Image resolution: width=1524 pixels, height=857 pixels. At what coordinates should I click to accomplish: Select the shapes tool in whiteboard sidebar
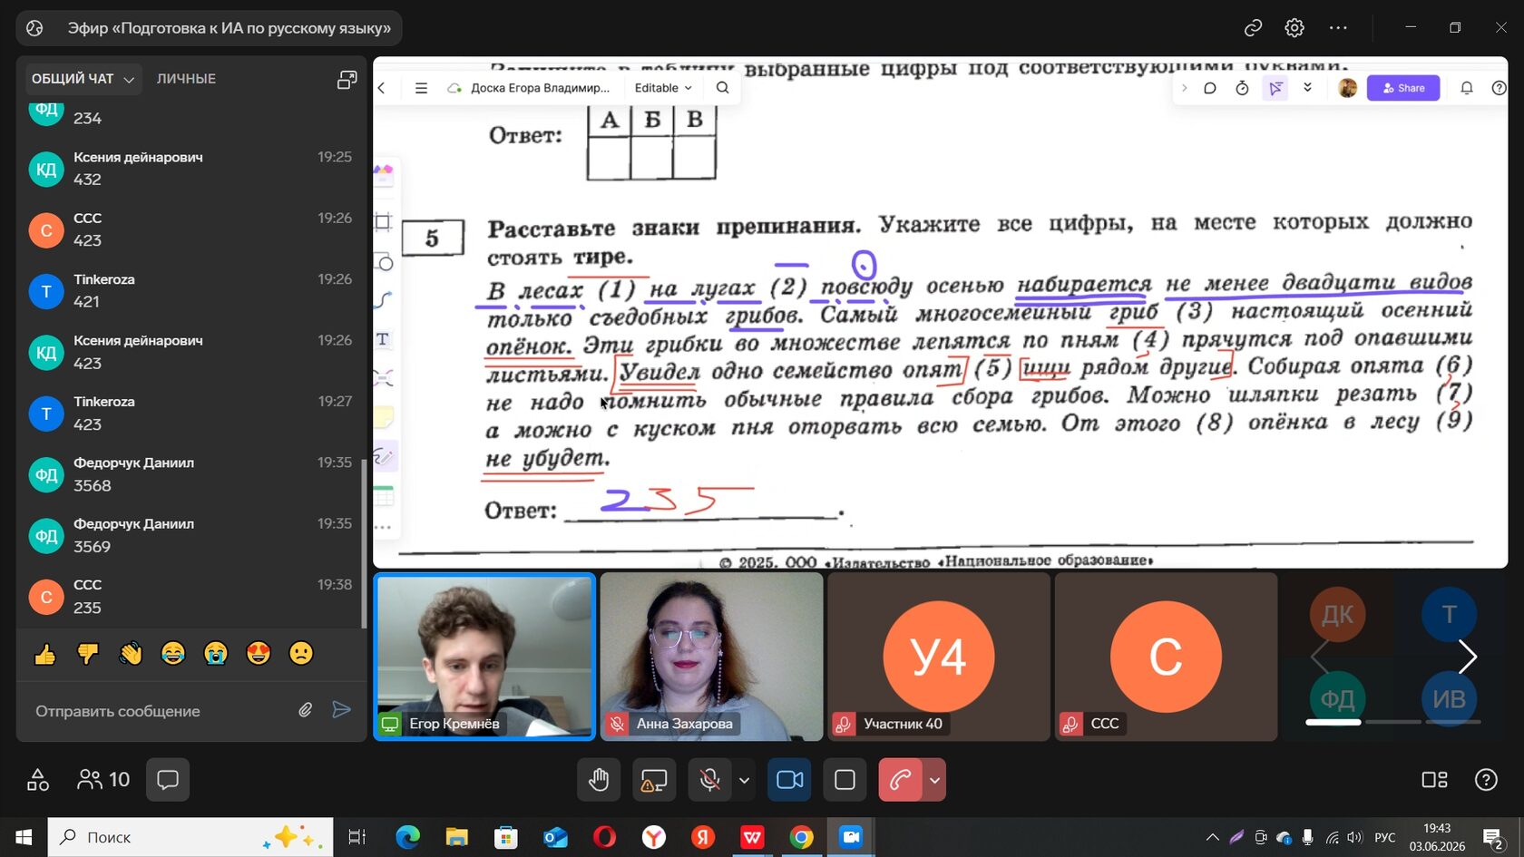pos(384,261)
